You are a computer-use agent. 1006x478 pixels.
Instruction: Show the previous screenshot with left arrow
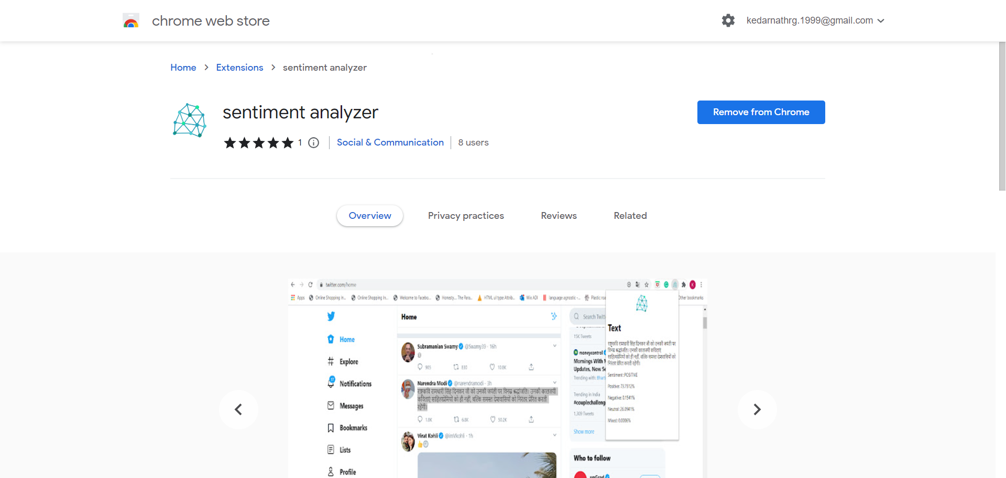pos(238,409)
